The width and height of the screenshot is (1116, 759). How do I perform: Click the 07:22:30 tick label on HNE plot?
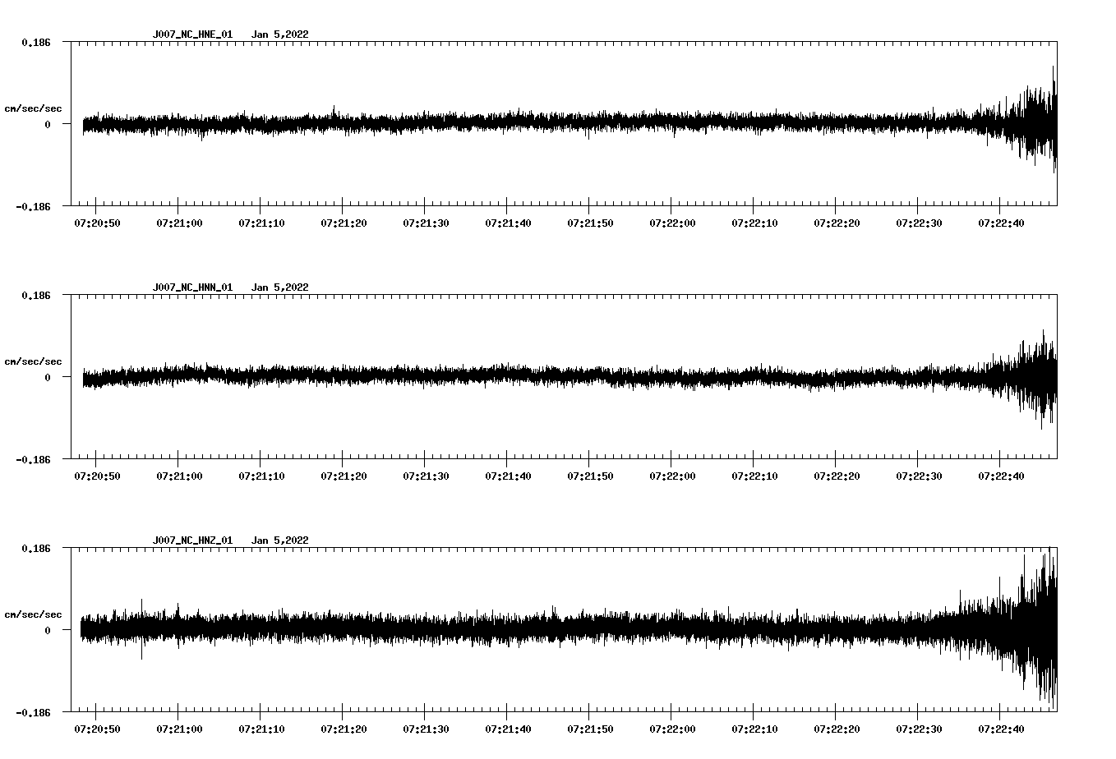tap(919, 223)
